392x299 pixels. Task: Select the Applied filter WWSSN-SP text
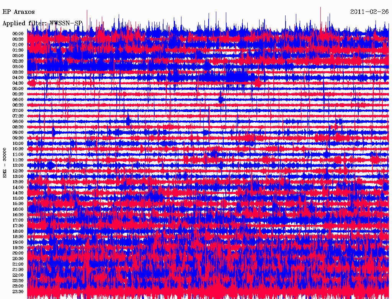42,23
